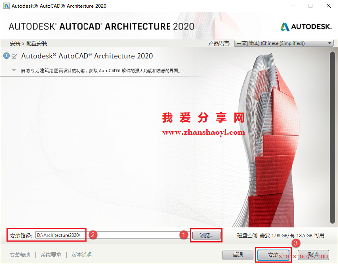Open the 安装帮助 installation help link

[x=20, y=255]
